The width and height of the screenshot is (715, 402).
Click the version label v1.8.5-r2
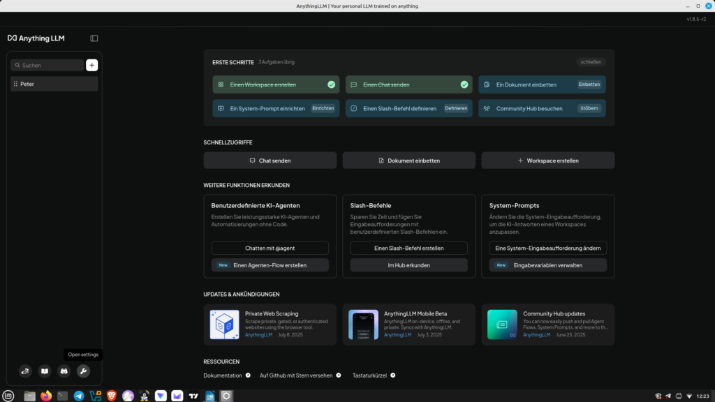696,19
